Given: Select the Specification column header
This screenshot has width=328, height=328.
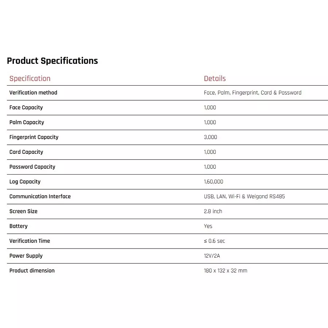Looking at the screenshot, I should (30, 78).
